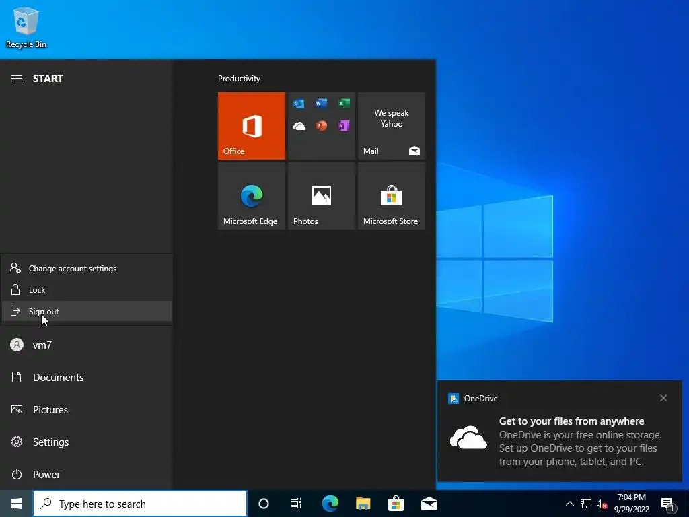Screen dimensions: 689x517
Task: Open File Explorer from the taskbar
Action: [x=363, y=504]
